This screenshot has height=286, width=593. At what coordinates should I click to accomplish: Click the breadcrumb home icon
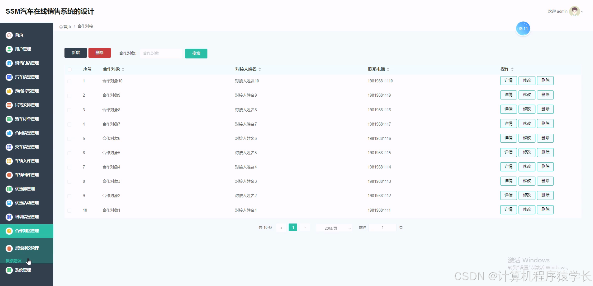coord(61,27)
